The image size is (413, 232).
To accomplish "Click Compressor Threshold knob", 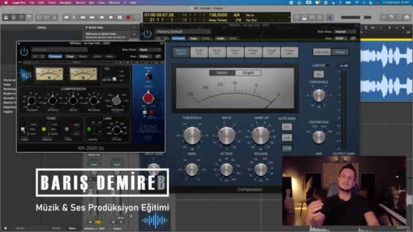I will (192, 136).
